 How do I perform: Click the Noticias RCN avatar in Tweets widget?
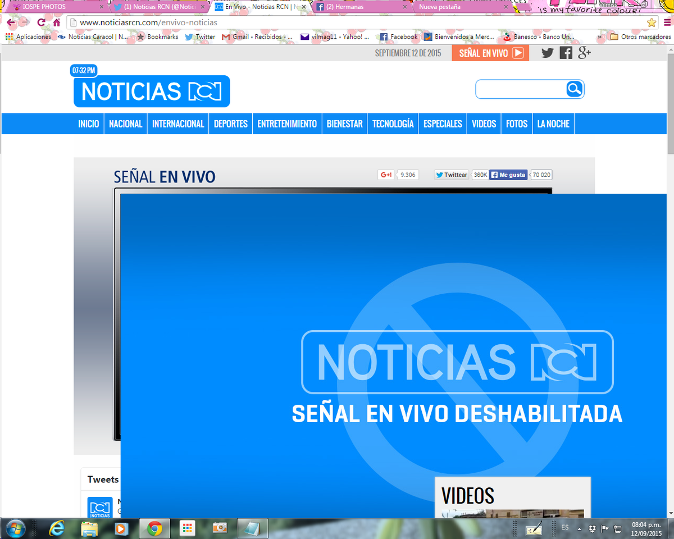click(x=100, y=508)
